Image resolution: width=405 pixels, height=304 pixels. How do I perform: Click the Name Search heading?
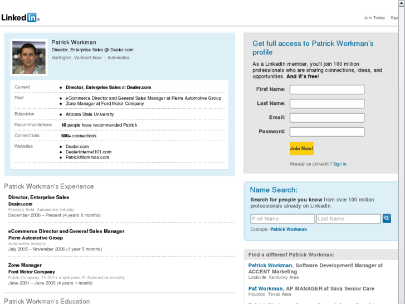(274, 190)
